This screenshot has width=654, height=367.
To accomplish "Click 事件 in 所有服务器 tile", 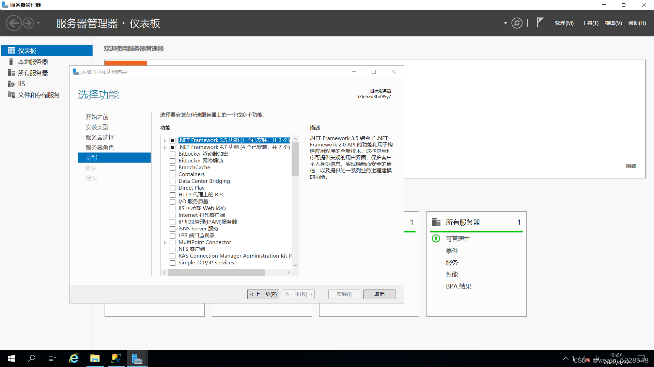I will pyautogui.click(x=452, y=251).
